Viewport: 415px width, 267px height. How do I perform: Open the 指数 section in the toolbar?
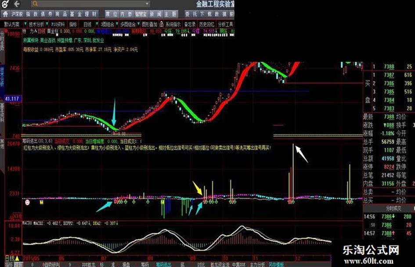pos(32,14)
